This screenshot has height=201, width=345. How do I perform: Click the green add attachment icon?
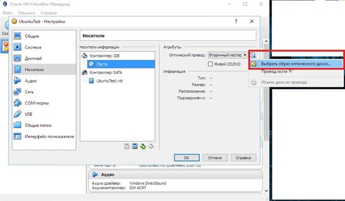click(x=143, y=146)
